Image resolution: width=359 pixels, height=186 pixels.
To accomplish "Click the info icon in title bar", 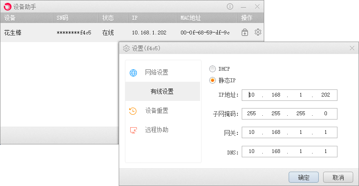I will click(230, 7).
